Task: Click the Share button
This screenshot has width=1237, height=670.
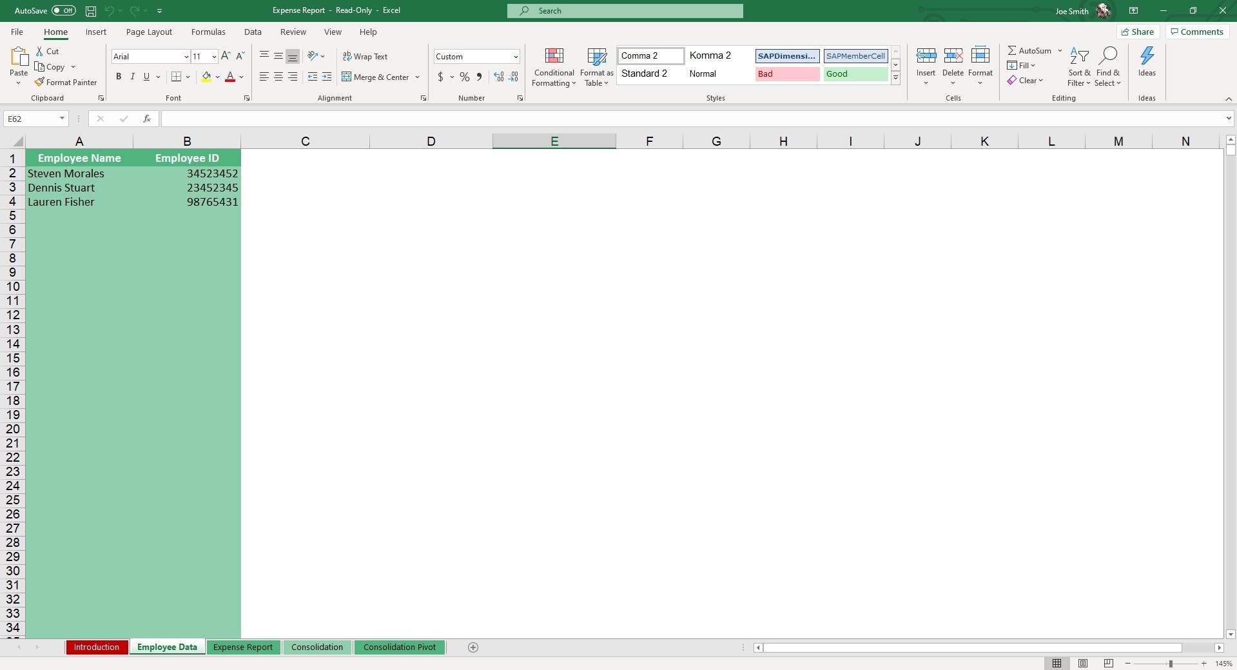Action: [x=1138, y=32]
